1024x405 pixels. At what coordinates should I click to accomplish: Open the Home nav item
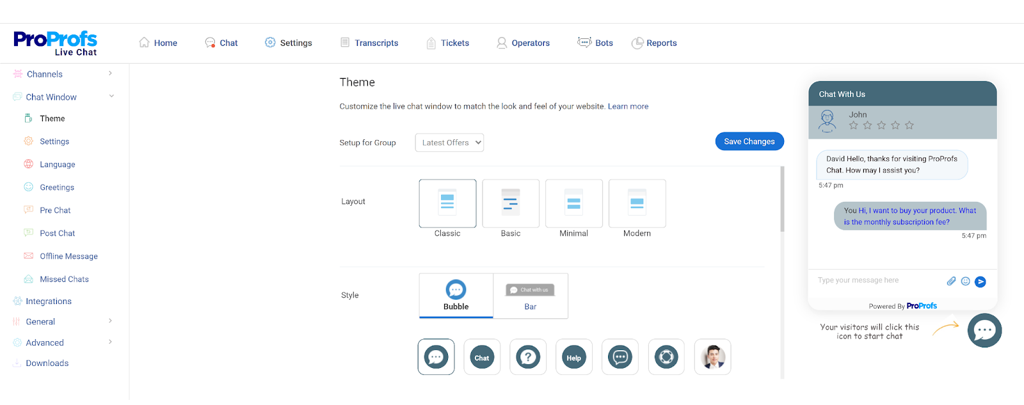pyautogui.click(x=158, y=43)
